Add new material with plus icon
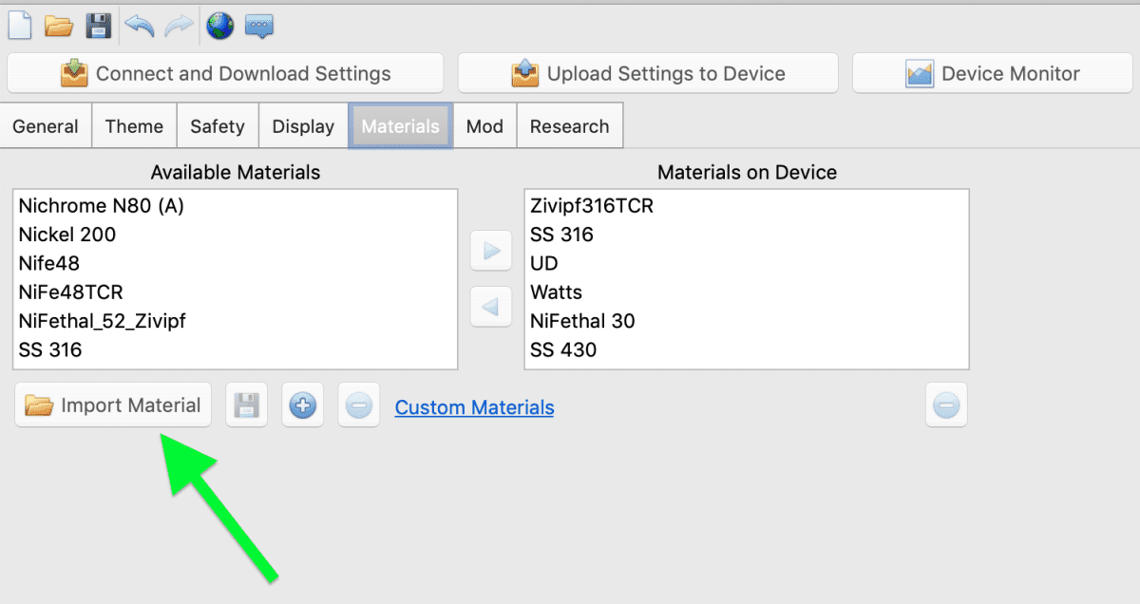 pos(303,406)
